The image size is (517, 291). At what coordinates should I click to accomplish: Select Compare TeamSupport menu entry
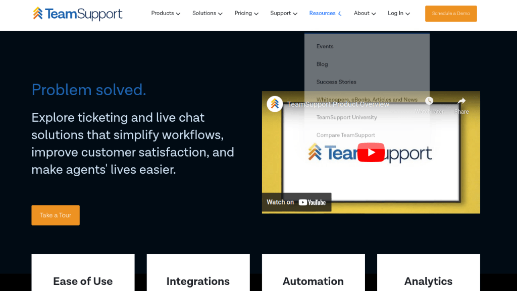pos(345,135)
